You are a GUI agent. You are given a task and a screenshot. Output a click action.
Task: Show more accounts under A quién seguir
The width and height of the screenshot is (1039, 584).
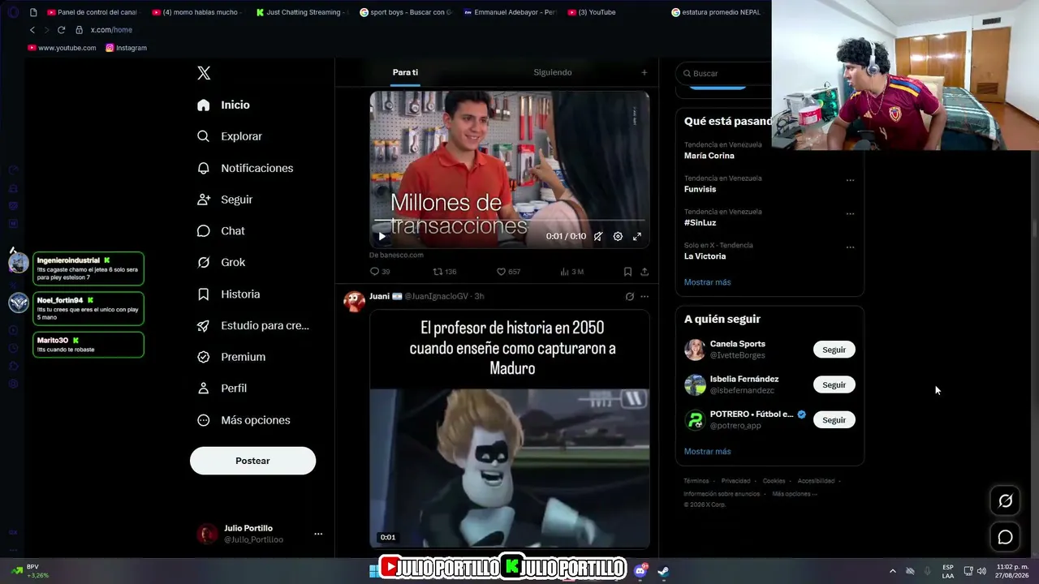[x=707, y=451]
